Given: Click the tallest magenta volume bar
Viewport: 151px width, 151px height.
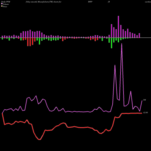Looking at the screenshot, I should (118, 27).
